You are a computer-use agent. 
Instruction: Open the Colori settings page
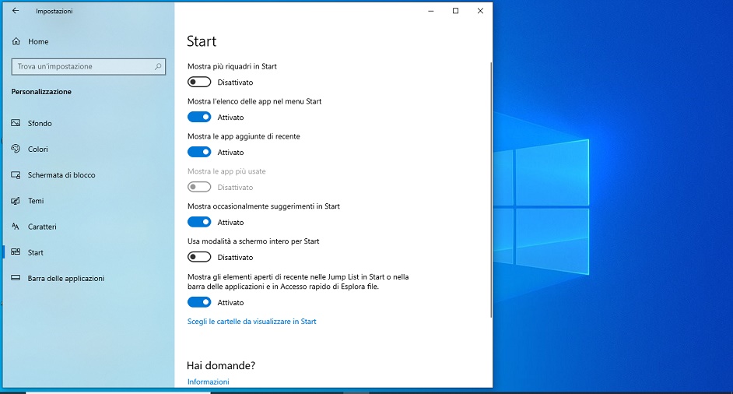[x=38, y=150]
